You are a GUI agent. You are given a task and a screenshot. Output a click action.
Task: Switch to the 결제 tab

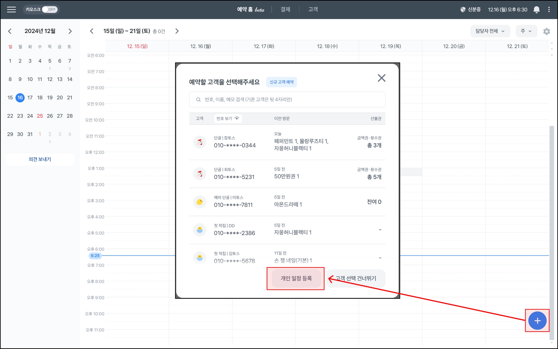pos(285,10)
